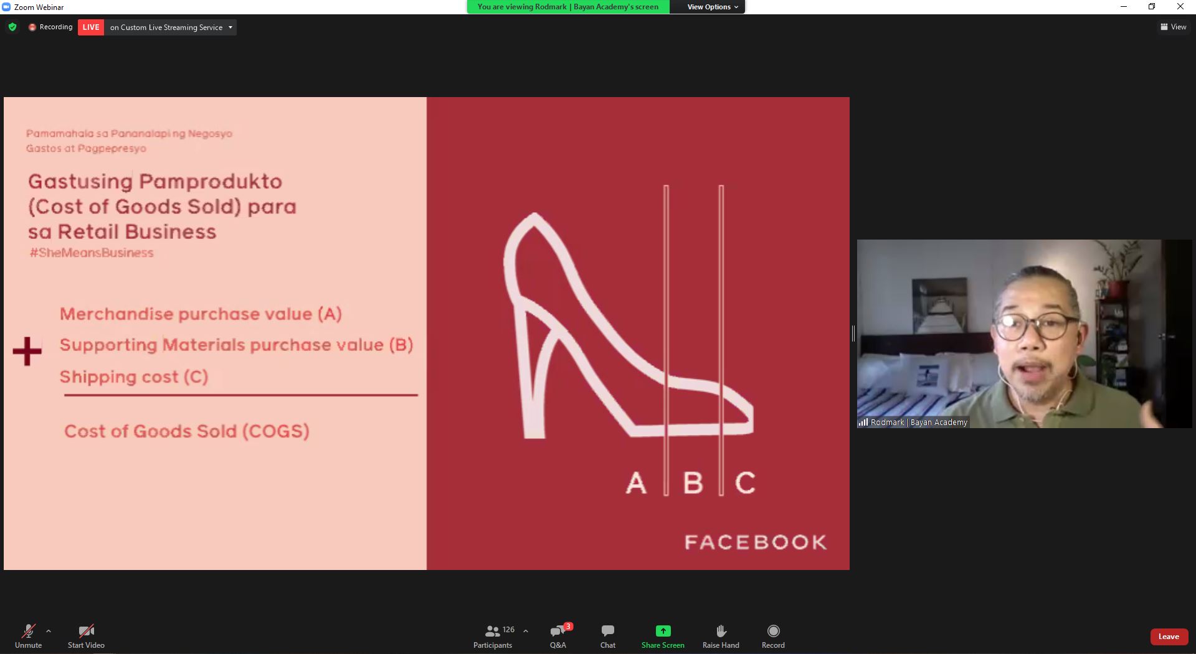
Task: Click 'Merchandise purchase value (A)' text
Action: click(201, 314)
